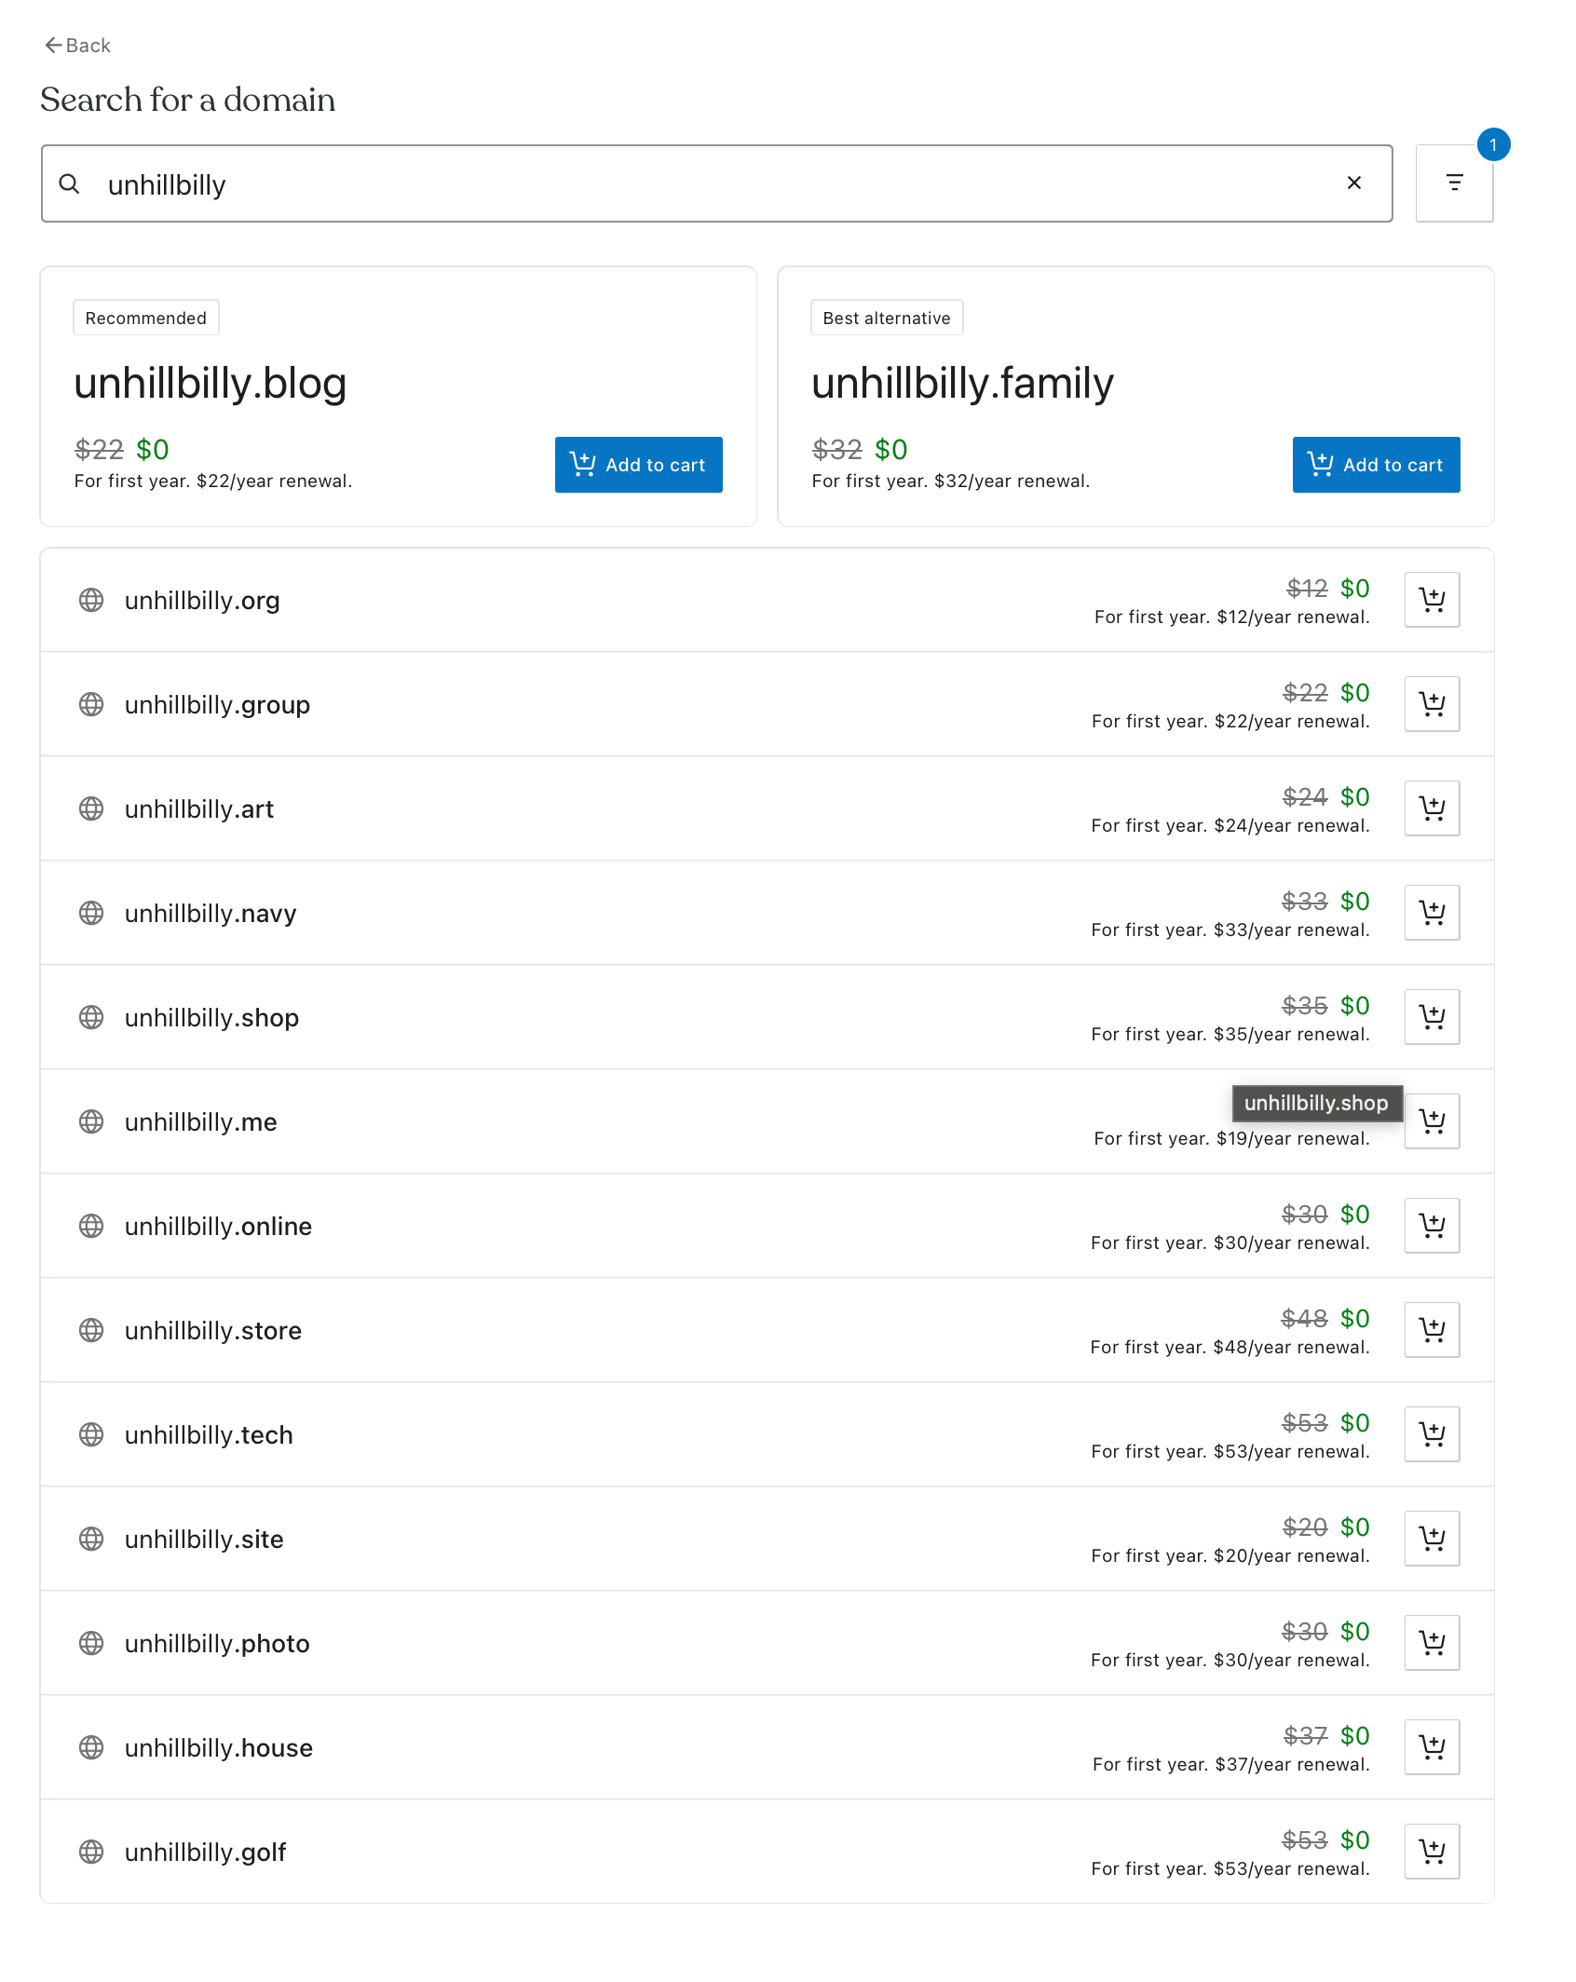1576x1982 pixels.
Task: Click cart icon for unhillbilly.photo
Action: click(x=1432, y=1643)
